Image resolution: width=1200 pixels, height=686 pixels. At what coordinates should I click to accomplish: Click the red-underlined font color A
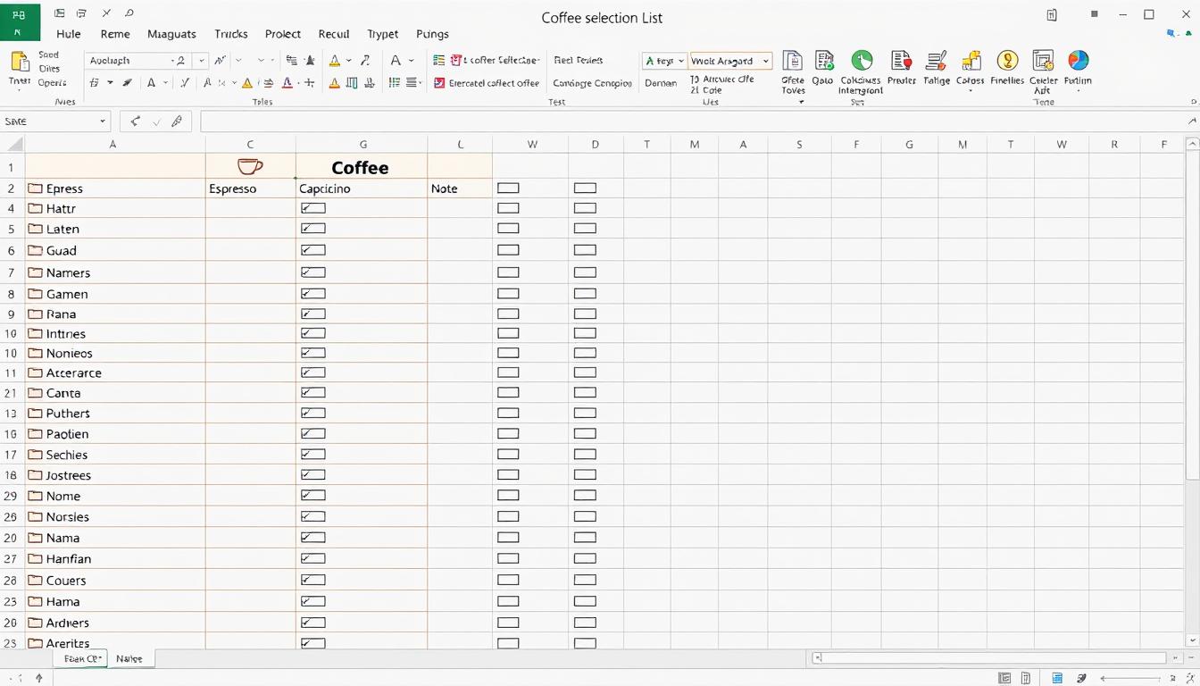pyautogui.click(x=287, y=83)
